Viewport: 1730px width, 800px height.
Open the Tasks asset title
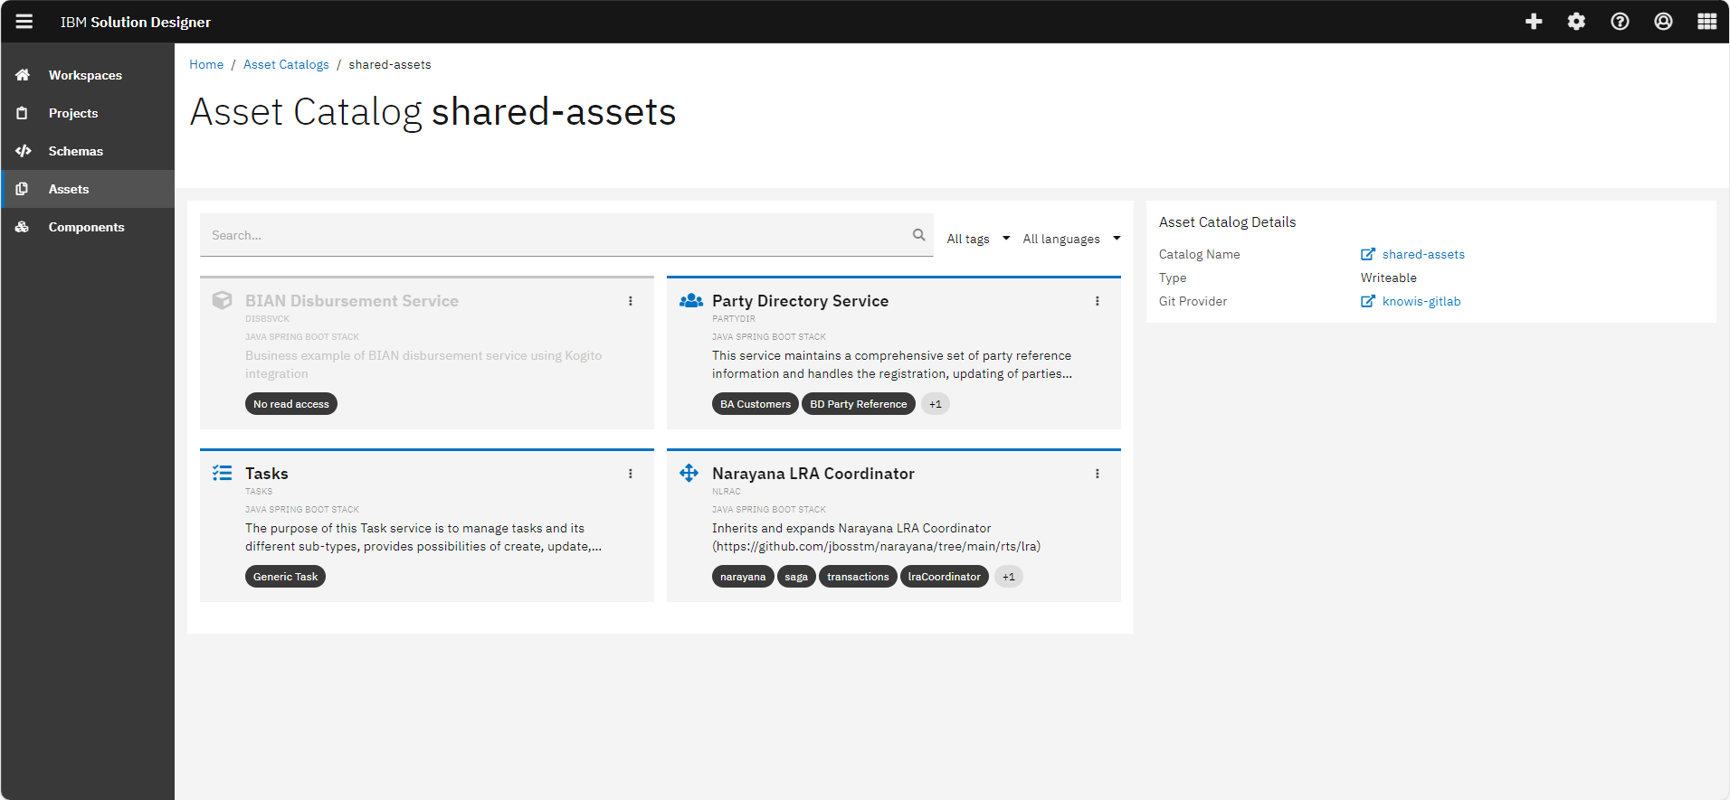coord(267,474)
